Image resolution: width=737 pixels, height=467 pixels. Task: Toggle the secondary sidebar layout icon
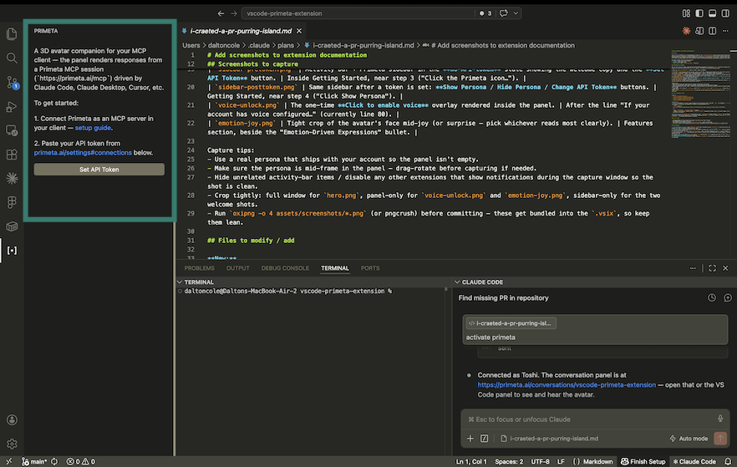(725, 13)
